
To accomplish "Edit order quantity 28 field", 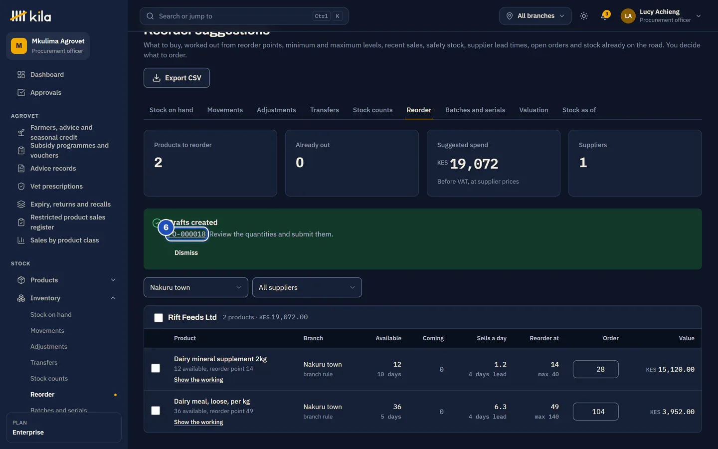I will click(x=596, y=369).
